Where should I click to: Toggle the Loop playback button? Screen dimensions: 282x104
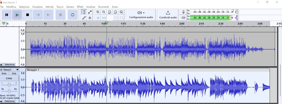click(x=72, y=15)
